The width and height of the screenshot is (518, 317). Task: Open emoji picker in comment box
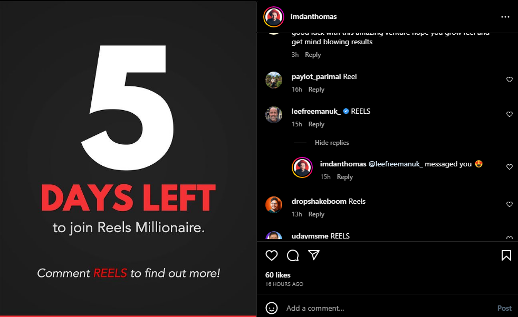point(272,308)
